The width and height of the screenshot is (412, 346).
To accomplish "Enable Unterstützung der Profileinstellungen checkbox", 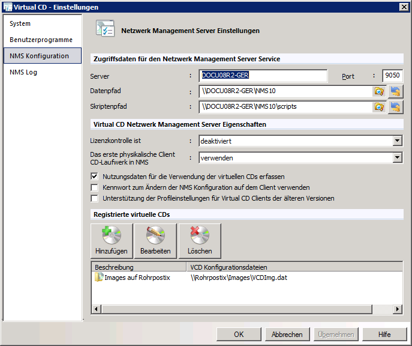I will pyautogui.click(x=94, y=198).
